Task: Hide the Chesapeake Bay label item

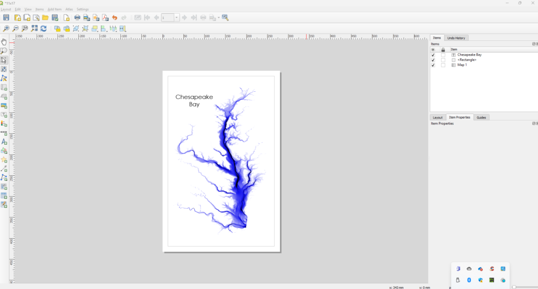Action: pyautogui.click(x=433, y=55)
